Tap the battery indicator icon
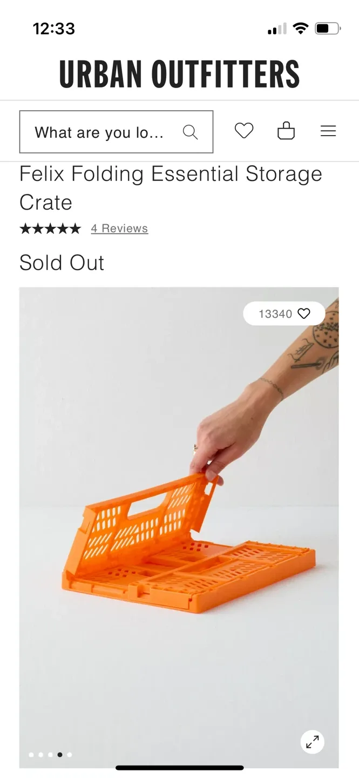Image resolution: width=359 pixels, height=778 pixels. (328, 29)
